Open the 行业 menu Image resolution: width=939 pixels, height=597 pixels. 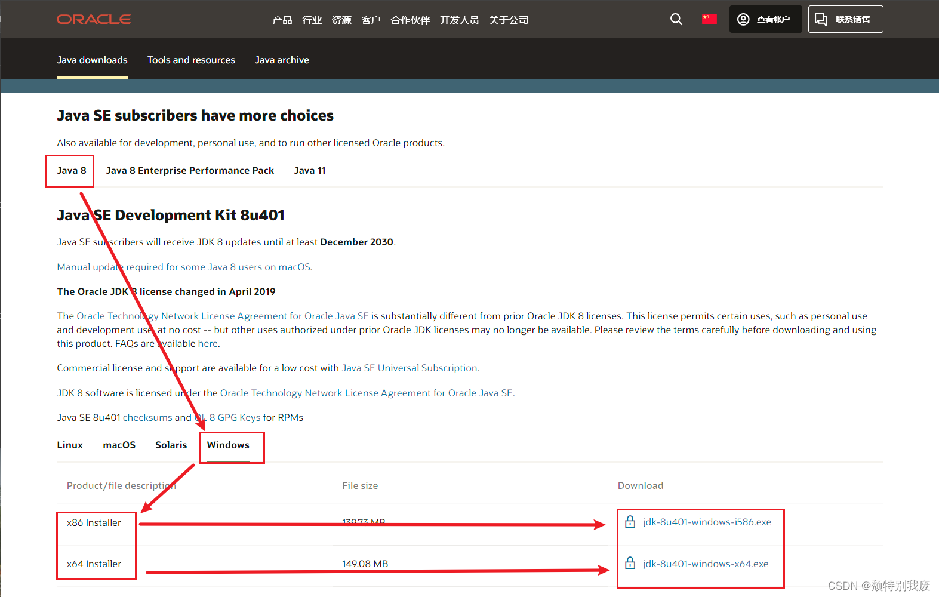(312, 20)
